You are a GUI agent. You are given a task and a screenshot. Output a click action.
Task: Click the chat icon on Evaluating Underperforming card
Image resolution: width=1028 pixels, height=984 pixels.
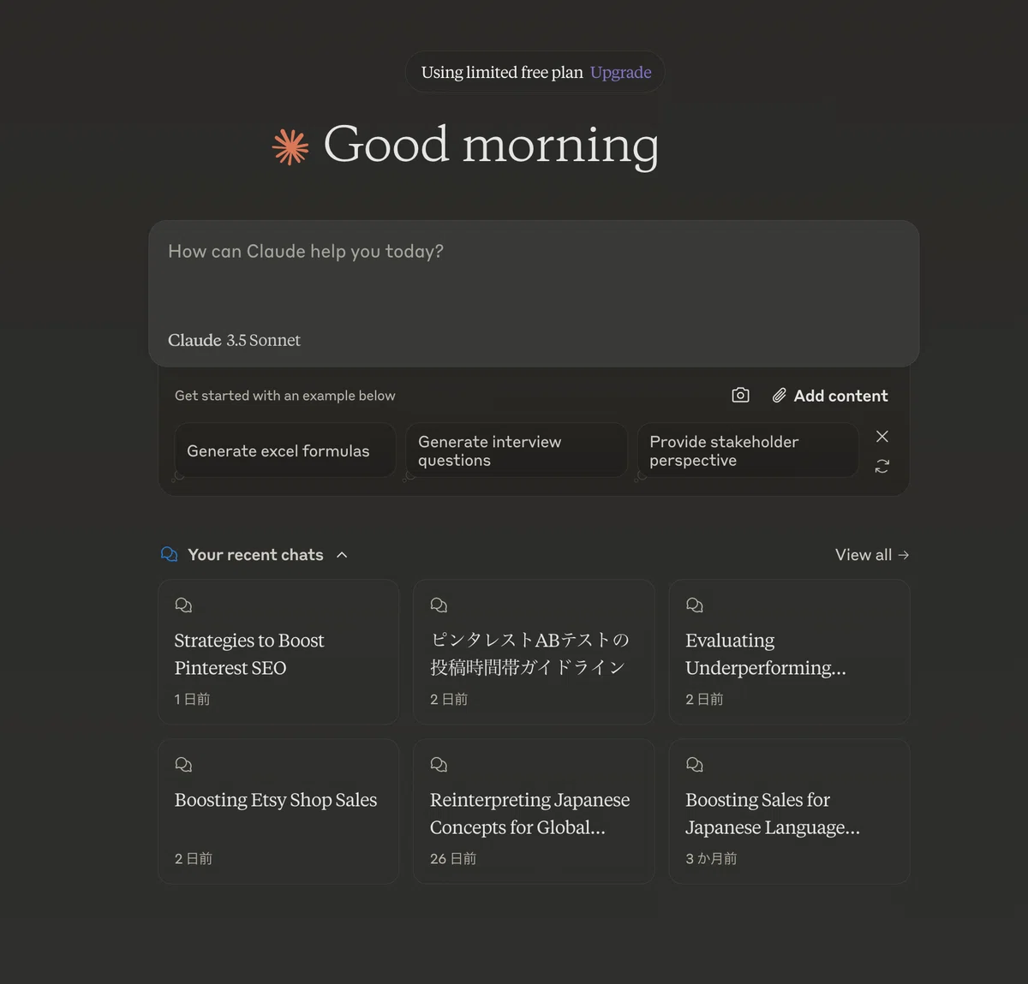click(695, 605)
